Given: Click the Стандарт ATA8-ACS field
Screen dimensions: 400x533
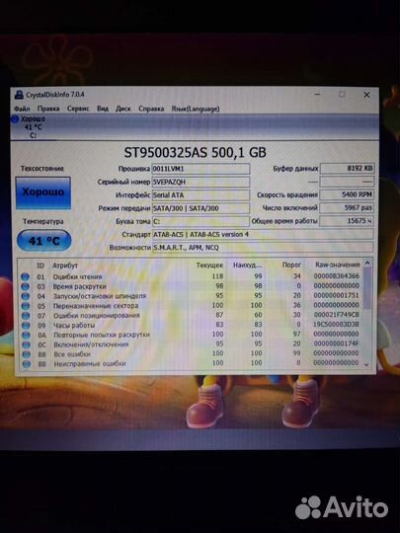Looking at the screenshot, I should (x=263, y=235).
